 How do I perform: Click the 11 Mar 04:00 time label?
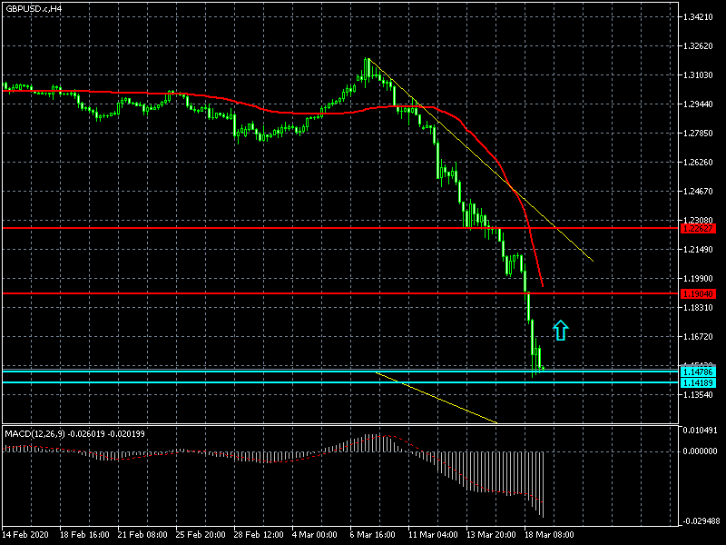point(434,534)
